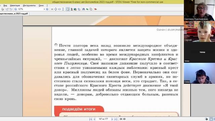215x121 pixels.
Task: Open the Вид menu
Action: coord(5,5)
